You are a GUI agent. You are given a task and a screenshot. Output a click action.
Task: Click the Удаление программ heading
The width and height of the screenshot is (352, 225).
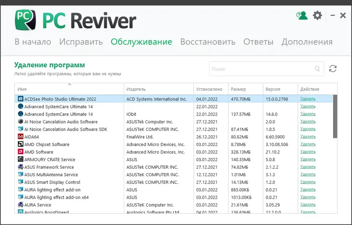pyautogui.click(x=50, y=65)
